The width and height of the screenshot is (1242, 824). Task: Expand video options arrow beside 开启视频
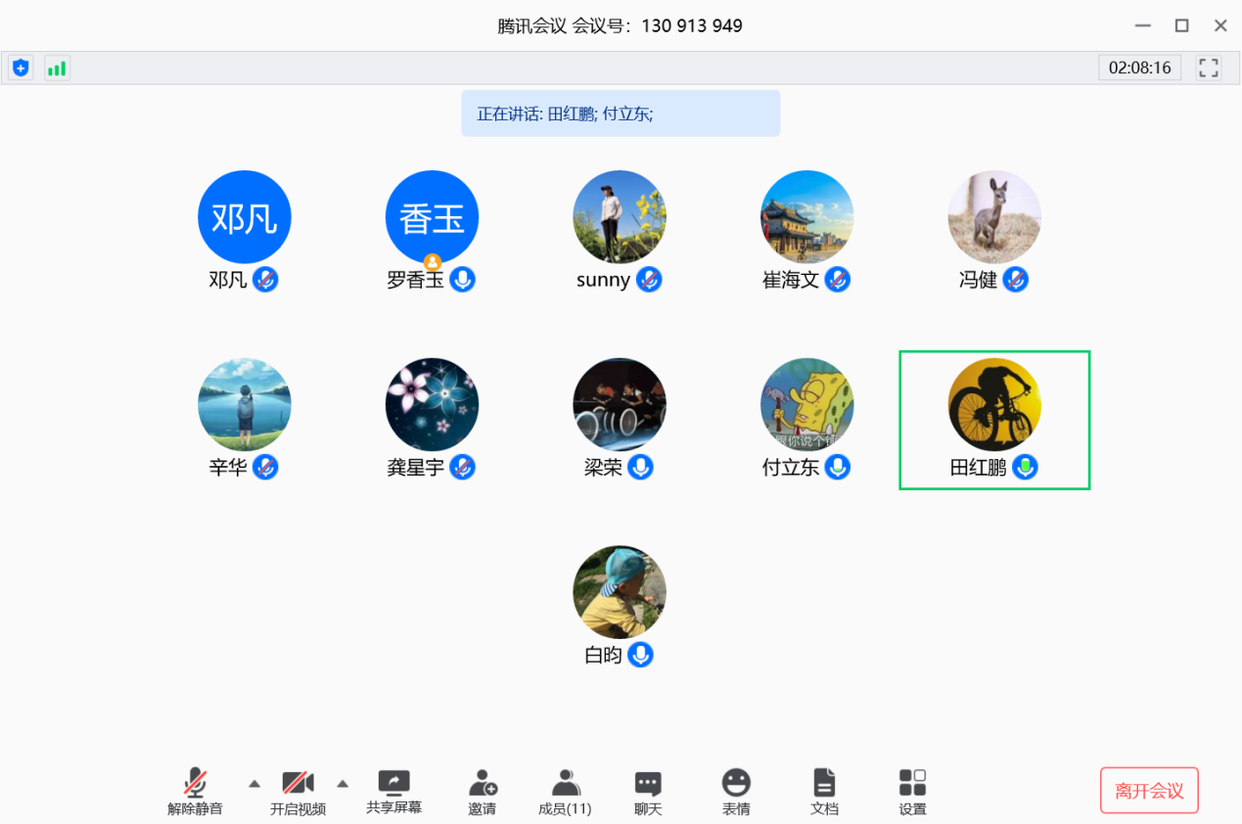tap(343, 783)
